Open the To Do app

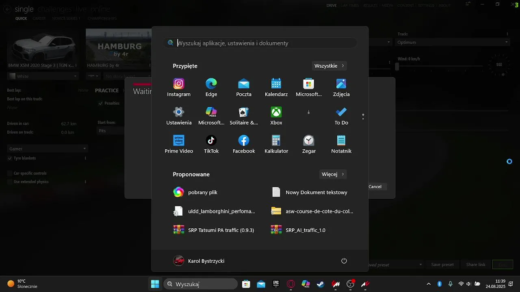tap(341, 116)
